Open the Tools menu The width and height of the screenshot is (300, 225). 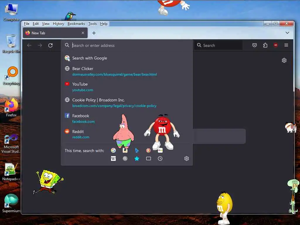pyautogui.click(x=92, y=24)
